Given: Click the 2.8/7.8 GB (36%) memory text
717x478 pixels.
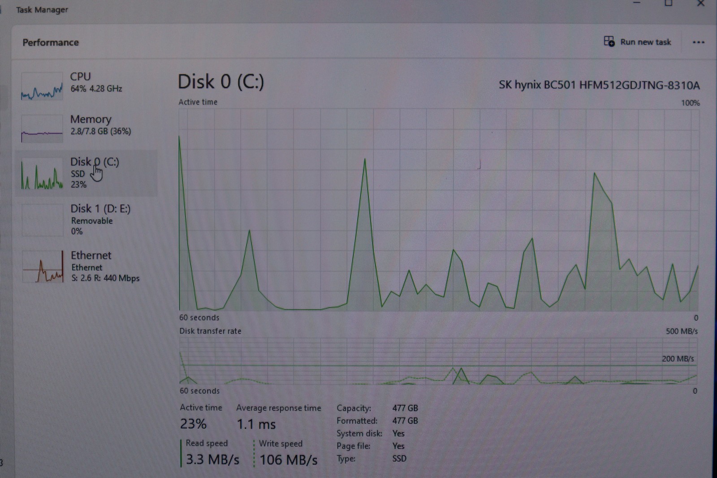Looking at the screenshot, I should pos(101,131).
